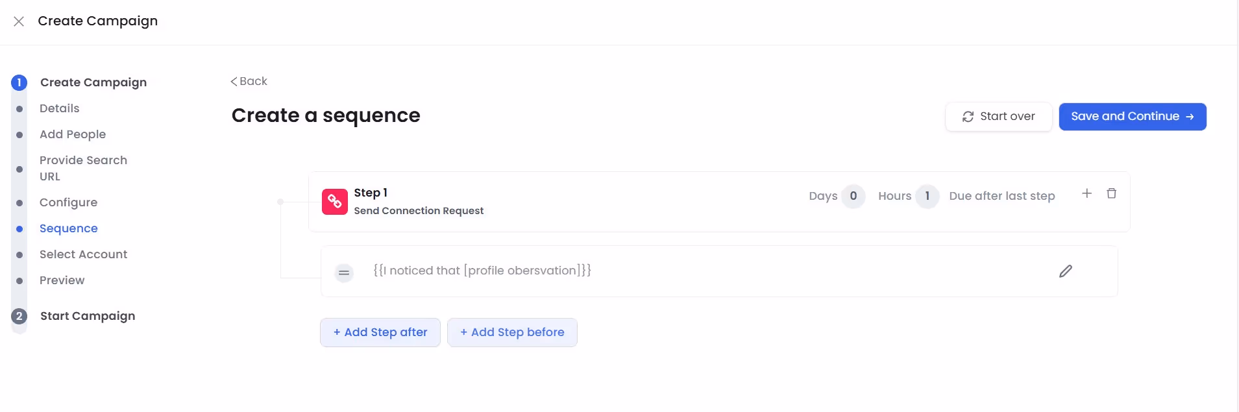
Task: Close the Create Campaign modal with the X
Action: pos(19,21)
